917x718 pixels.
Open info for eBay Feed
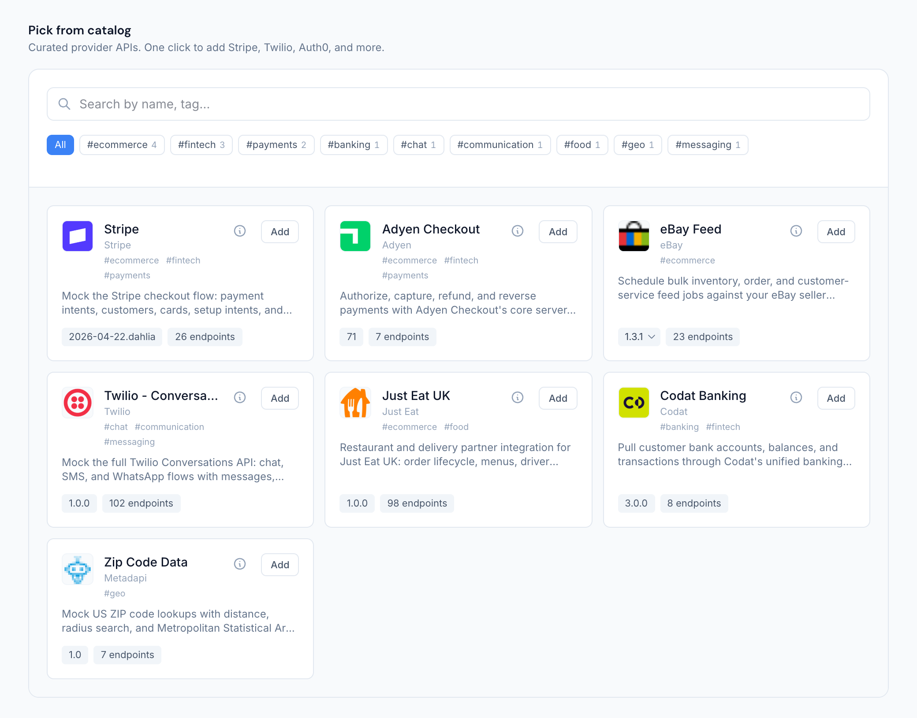tap(796, 231)
